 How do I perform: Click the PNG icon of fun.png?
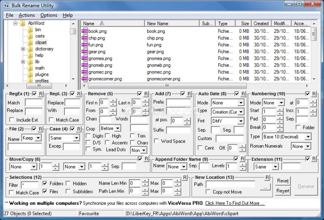point(85,45)
